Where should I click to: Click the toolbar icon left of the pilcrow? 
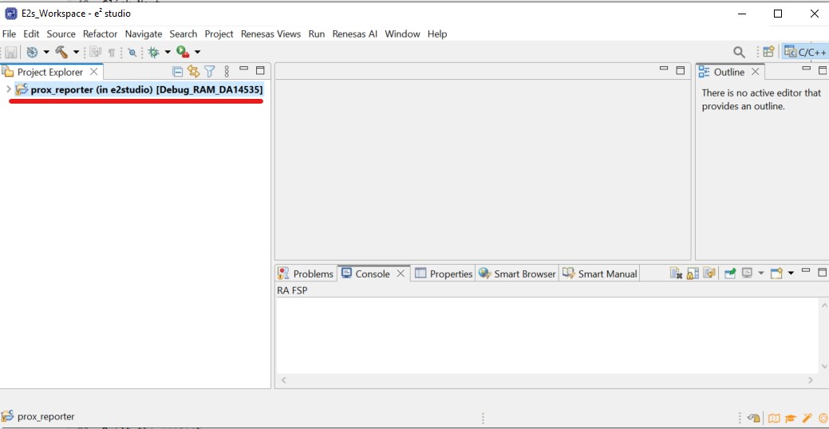click(96, 52)
